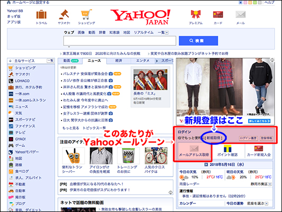Open the Yahoo! BB link
This screenshot has height=212, width=282.
[15, 11]
